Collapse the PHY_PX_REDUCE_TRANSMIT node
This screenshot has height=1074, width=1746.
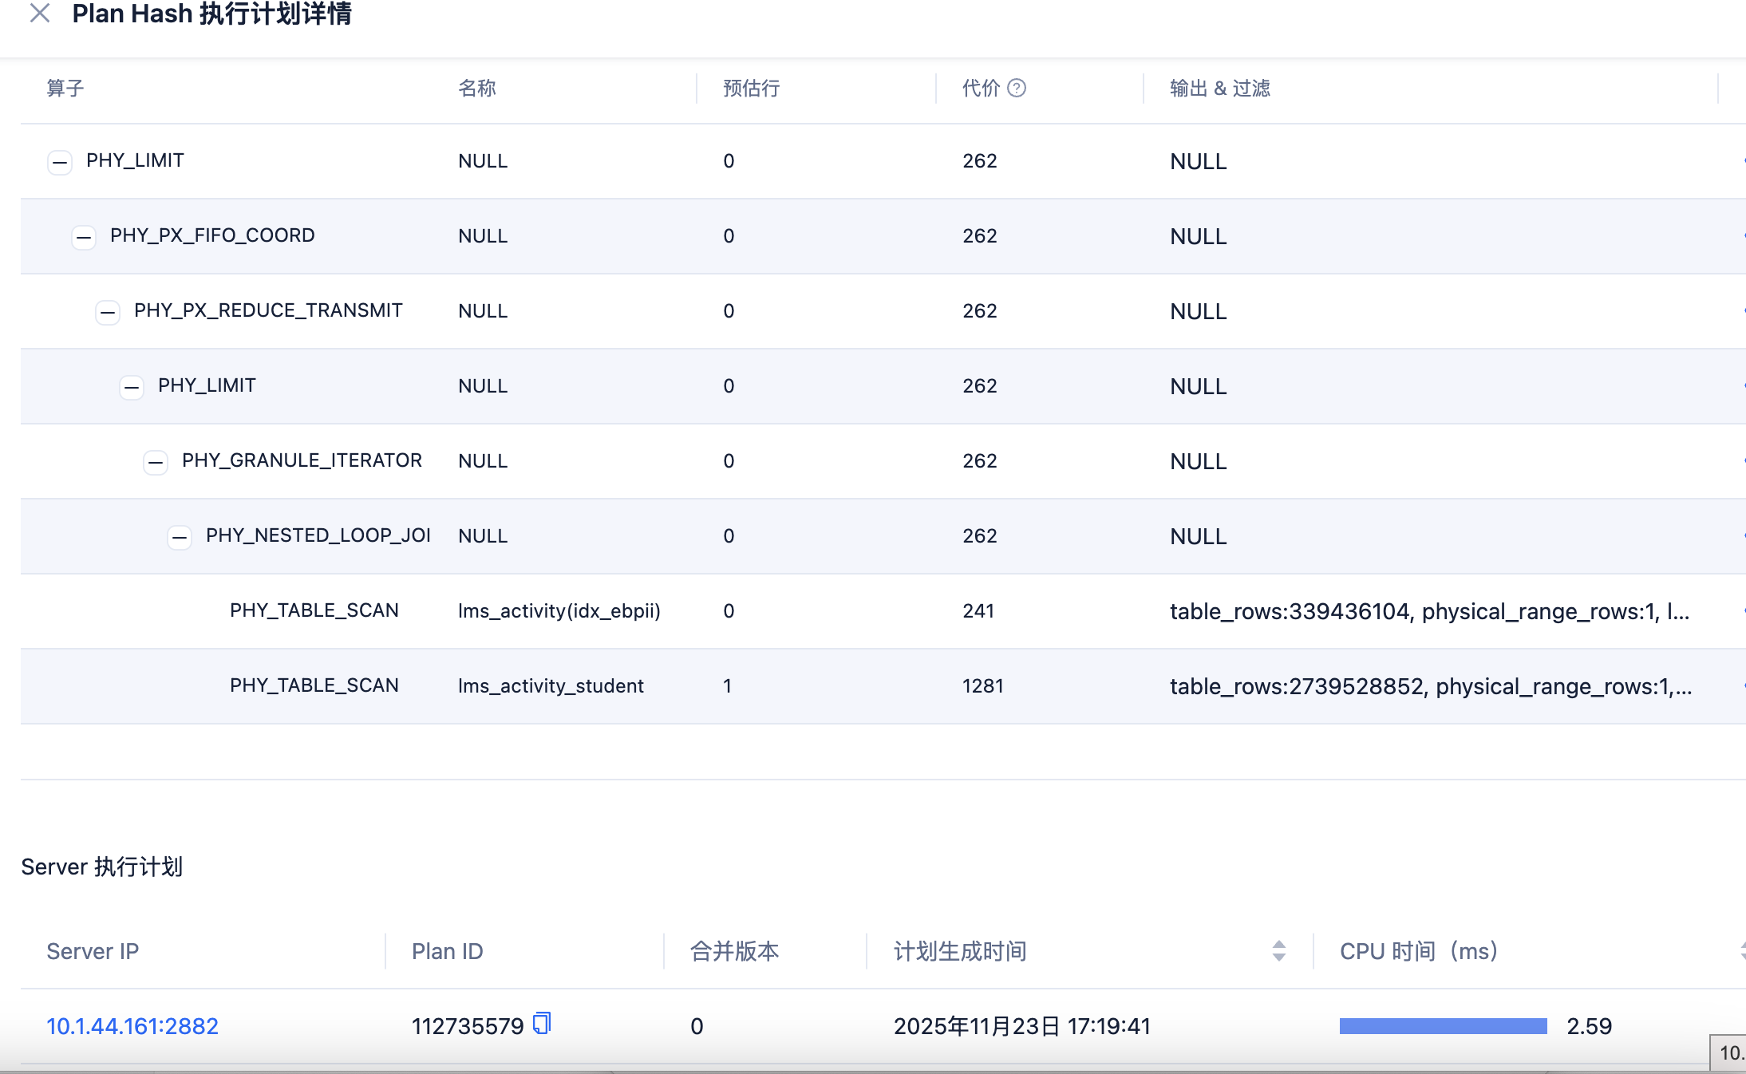(x=108, y=312)
